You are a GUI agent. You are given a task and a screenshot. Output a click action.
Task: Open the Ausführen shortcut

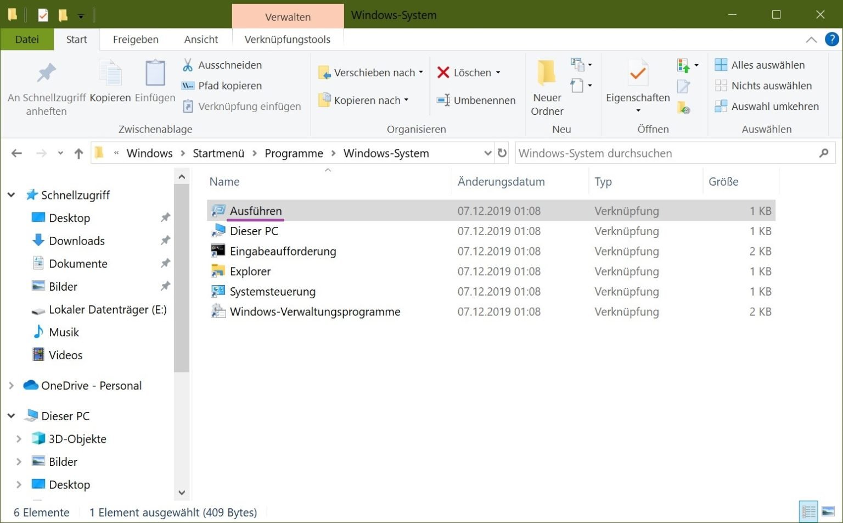click(256, 210)
